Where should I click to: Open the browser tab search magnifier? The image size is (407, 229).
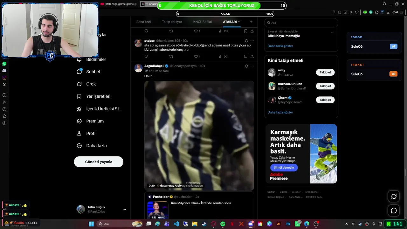[384, 4]
